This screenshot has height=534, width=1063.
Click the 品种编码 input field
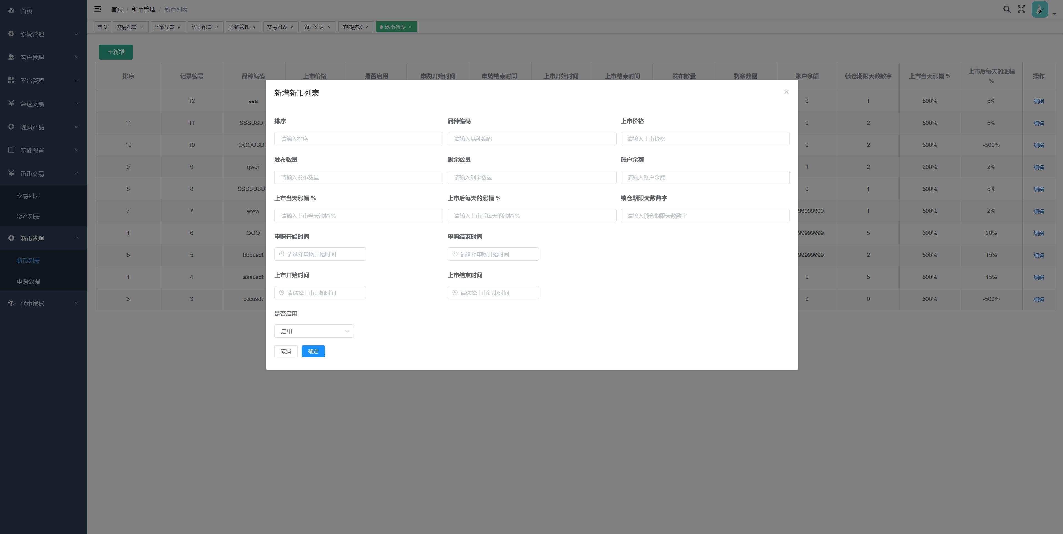click(531, 139)
